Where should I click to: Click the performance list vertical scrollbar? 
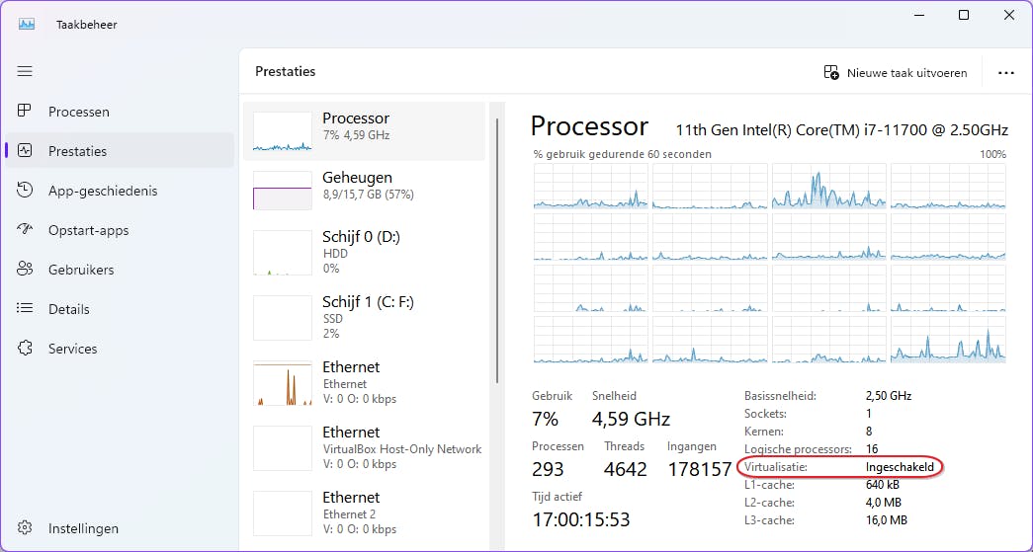click(496, 247)
